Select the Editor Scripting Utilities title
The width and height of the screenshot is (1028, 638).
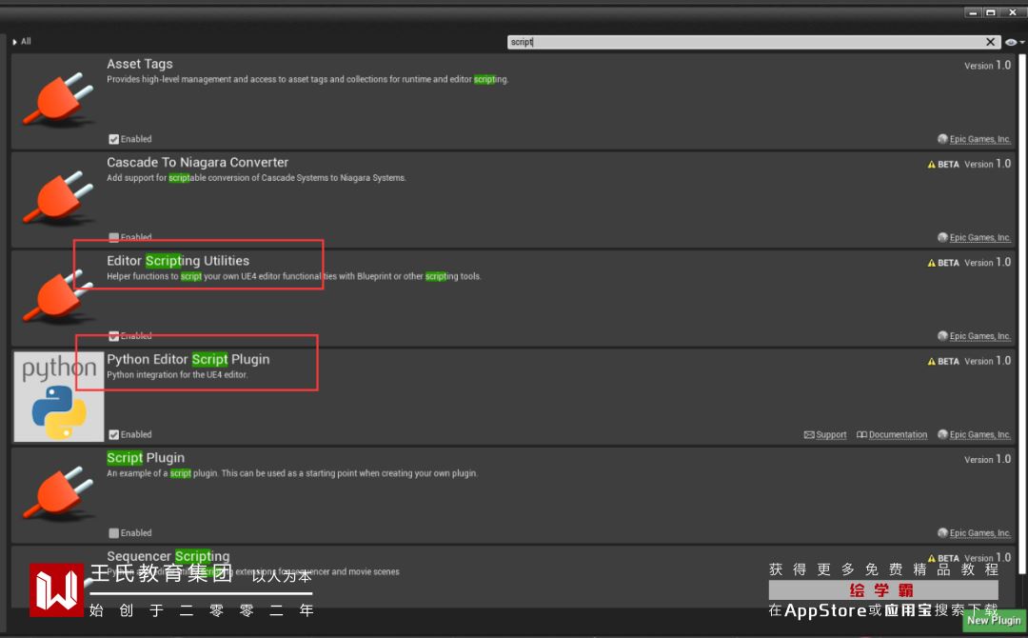(178, 261)
